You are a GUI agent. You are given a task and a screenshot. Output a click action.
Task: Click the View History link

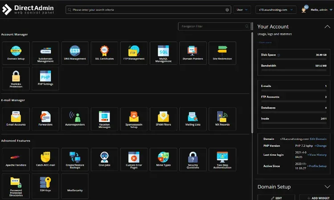point(317,155)
